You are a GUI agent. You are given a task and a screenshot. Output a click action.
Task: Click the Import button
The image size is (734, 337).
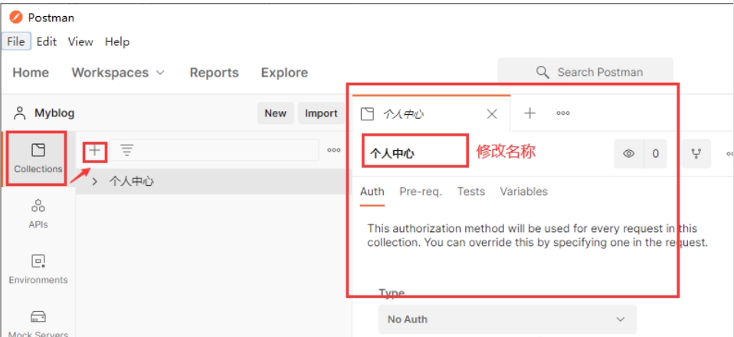(321, 113)
